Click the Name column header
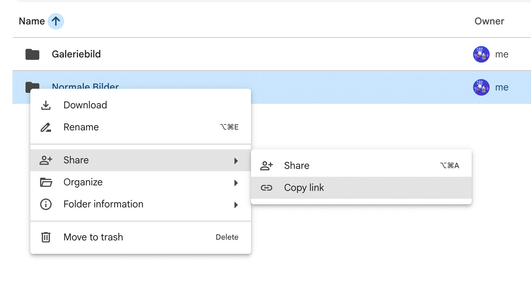Image resolution: width=531 pixels, height=293 pixels. (x=32, y=21)
